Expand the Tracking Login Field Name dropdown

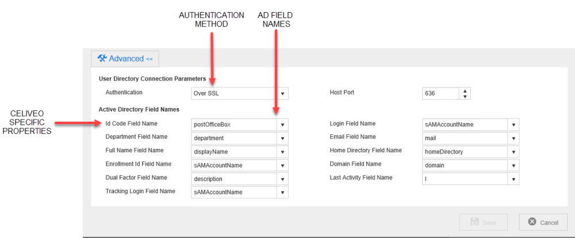282,192
